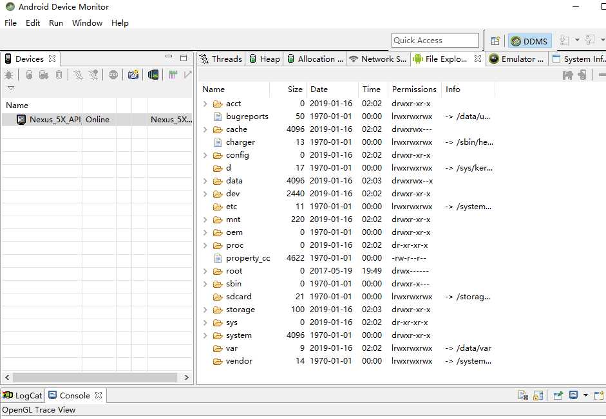This screenshot has height=419, width=606.
Task: Switch to the LogCat tab
Action: pyautogui.click(x=23, y=395)
